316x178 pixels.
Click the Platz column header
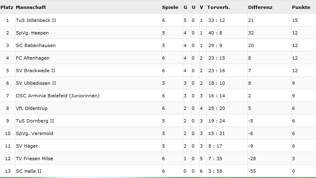point(7,7)
